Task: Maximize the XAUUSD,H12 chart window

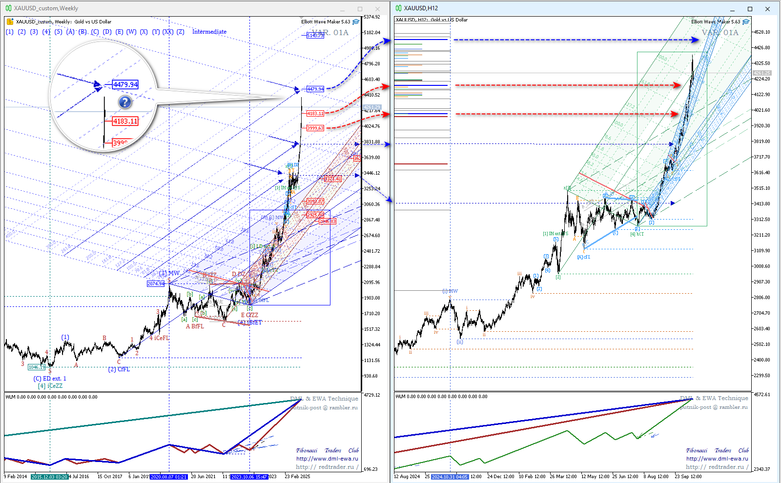Action: 750,9
